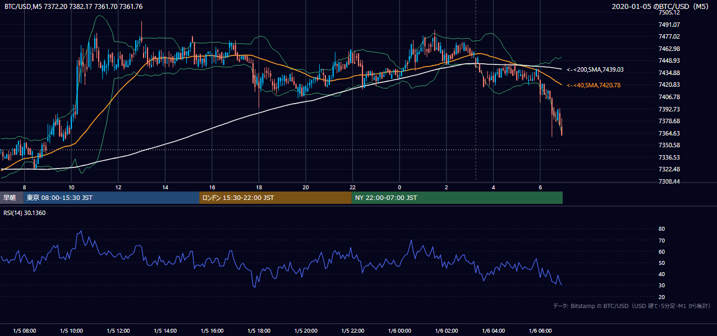Click the <-<200,SMA,7439.03 label

[595, 70]
